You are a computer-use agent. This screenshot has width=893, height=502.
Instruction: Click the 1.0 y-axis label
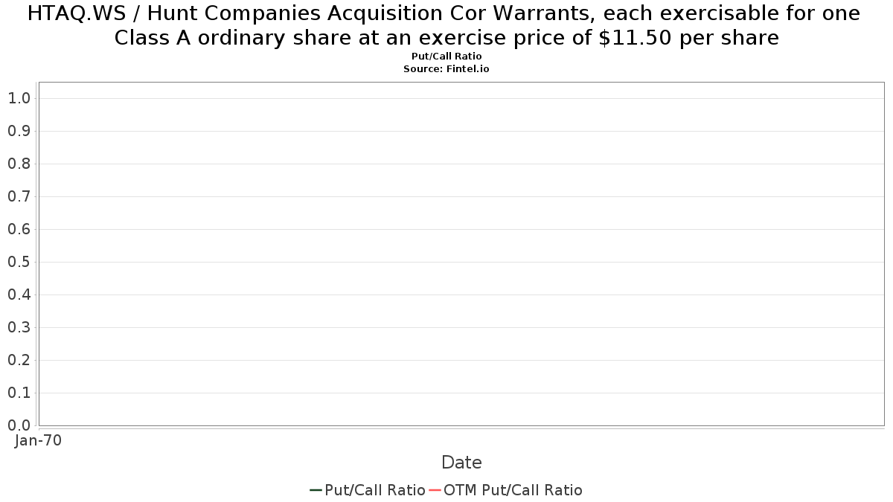pyautogui.click(x=19, y=98)
